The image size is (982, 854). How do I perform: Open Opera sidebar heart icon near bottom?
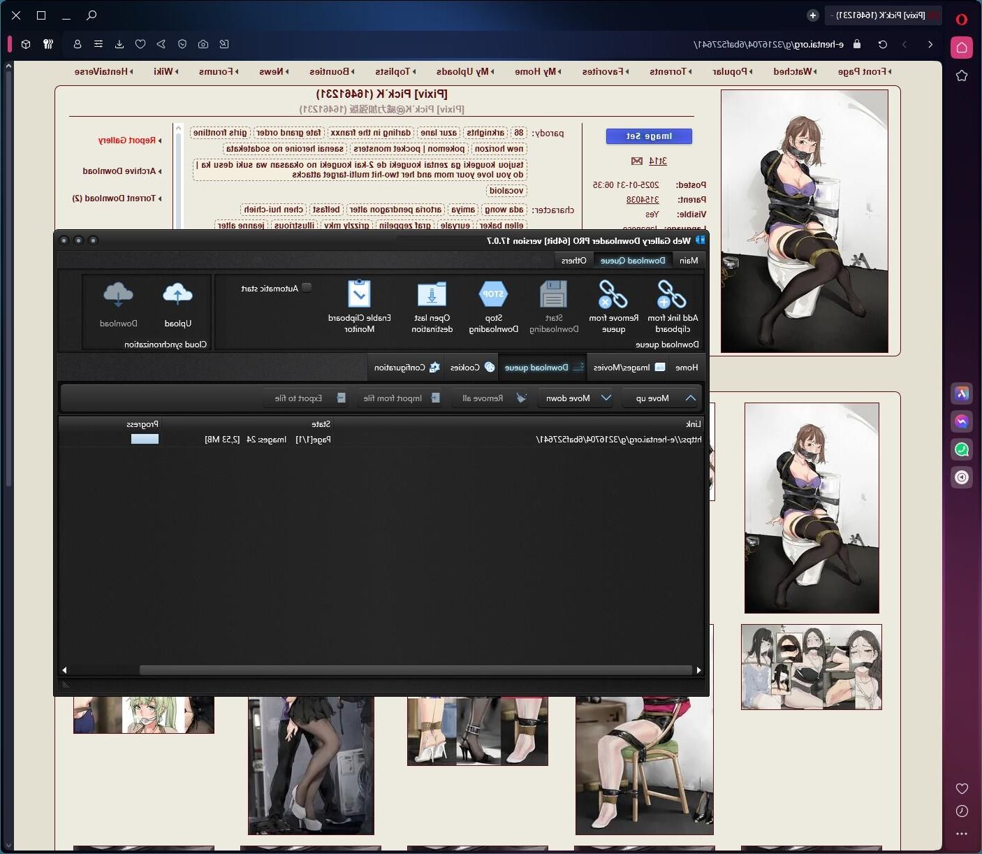tap(962, 788)
